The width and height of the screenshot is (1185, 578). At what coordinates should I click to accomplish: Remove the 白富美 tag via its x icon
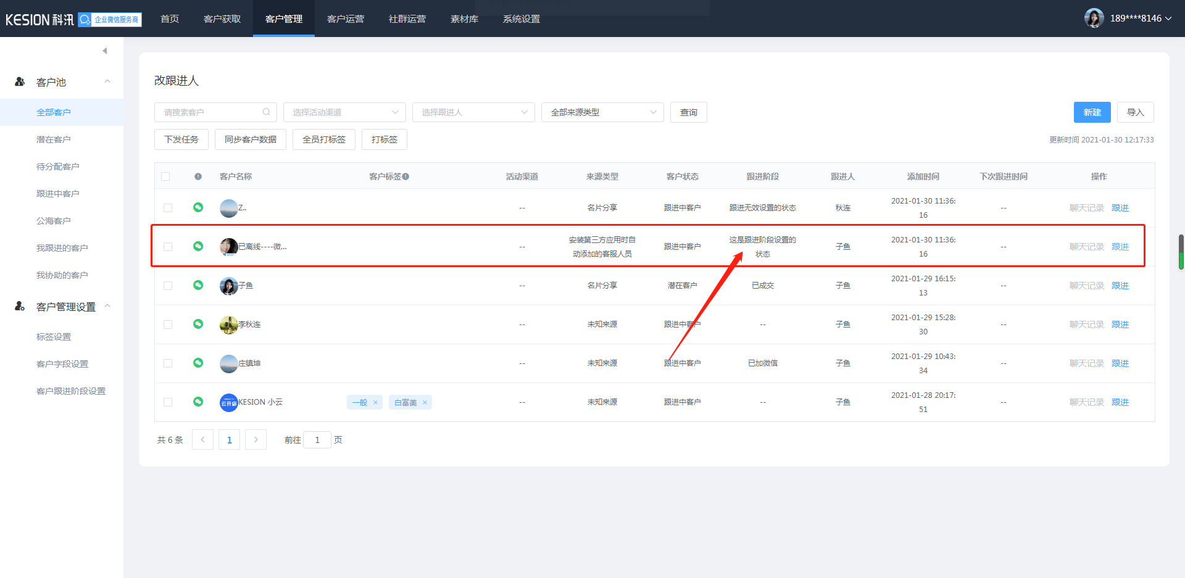click(x=425, y=403)
